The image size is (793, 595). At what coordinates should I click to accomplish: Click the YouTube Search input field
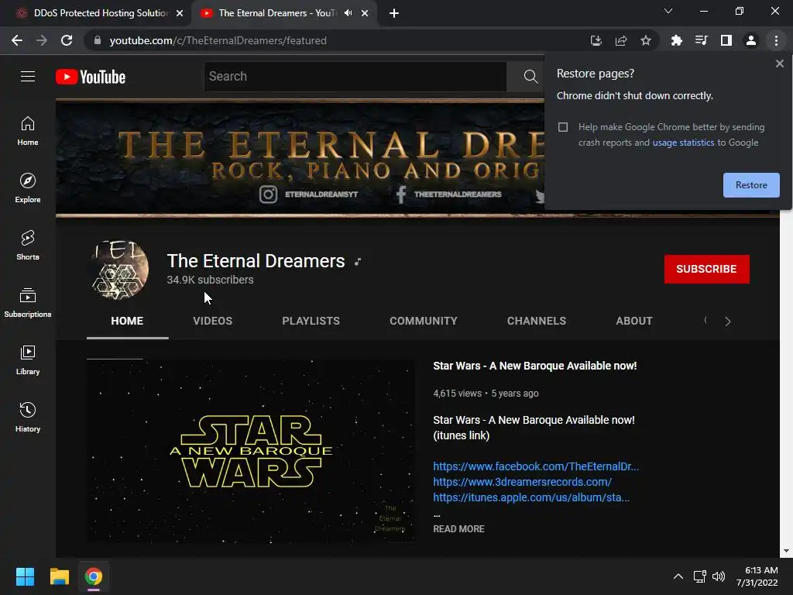(355, 77)
